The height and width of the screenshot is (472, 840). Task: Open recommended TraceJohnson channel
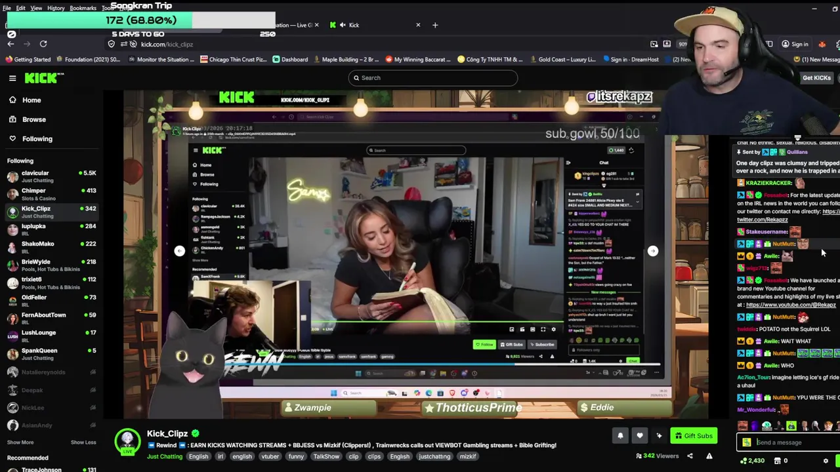tap(51, 469)
